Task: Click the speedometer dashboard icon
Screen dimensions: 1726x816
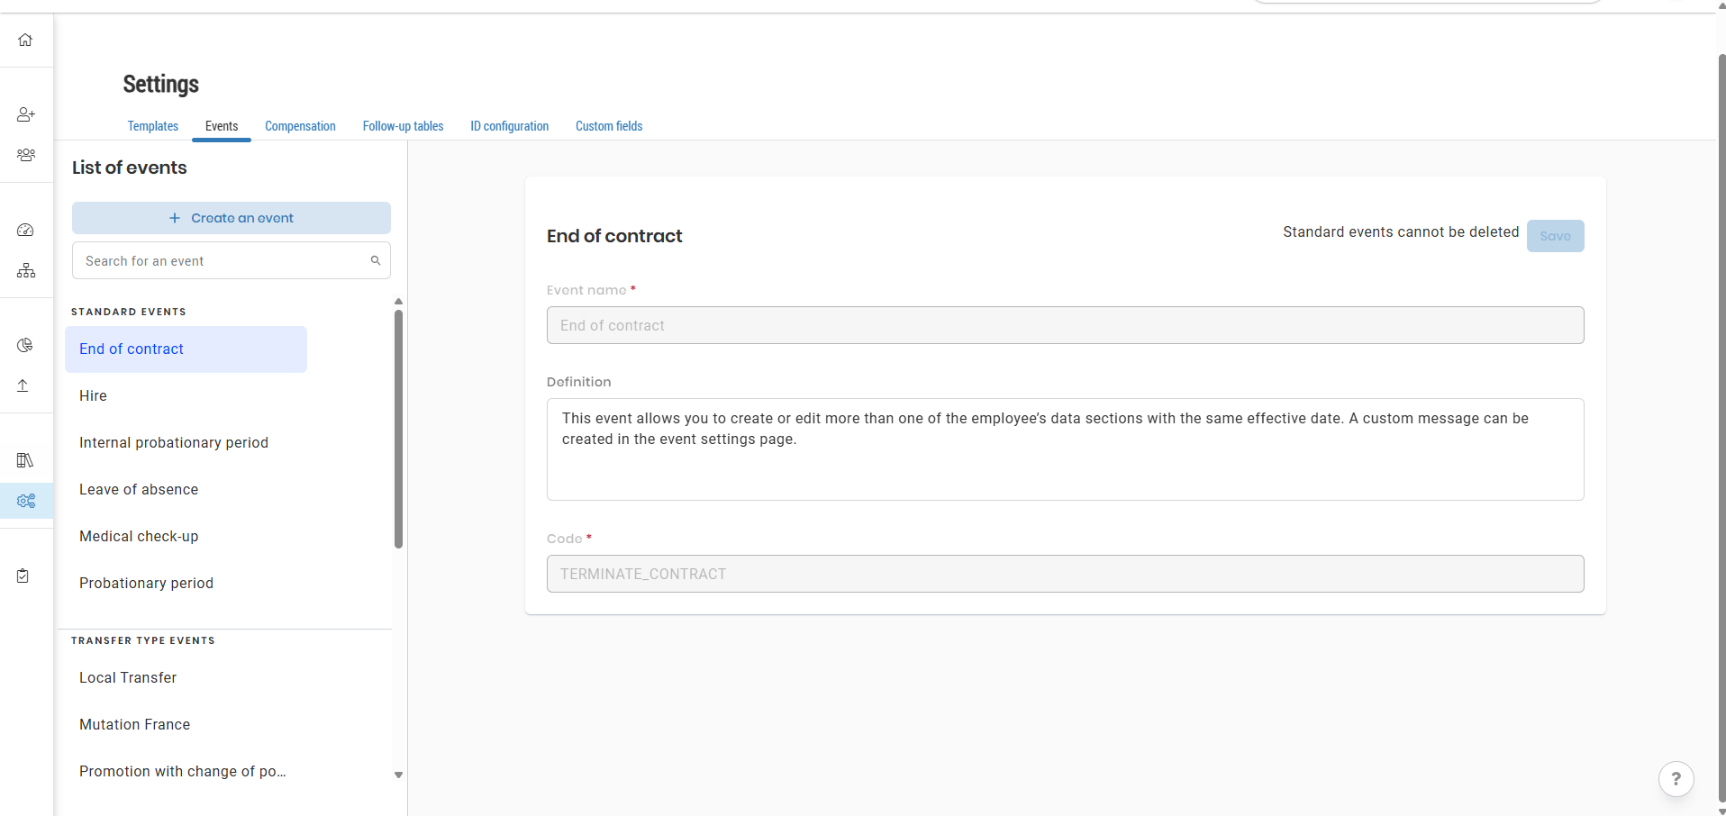Action: tap(25, 230)
